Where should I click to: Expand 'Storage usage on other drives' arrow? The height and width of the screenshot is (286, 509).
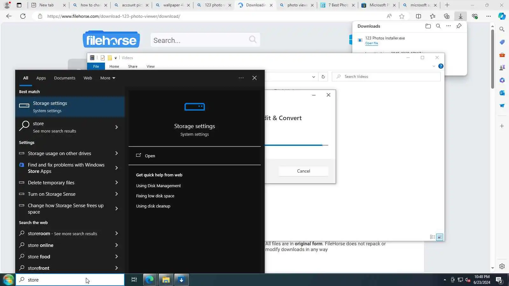[116, 153]
